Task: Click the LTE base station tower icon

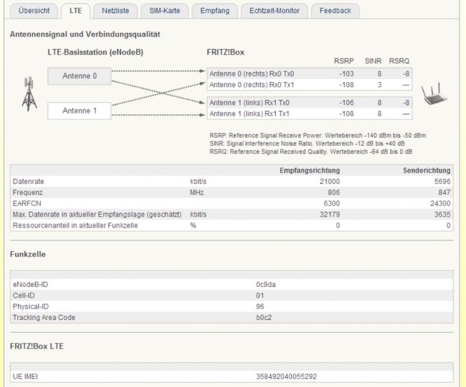Action: coord(29,94)
